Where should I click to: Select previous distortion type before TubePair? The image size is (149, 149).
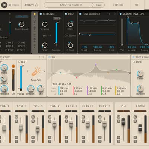[28, 71]
